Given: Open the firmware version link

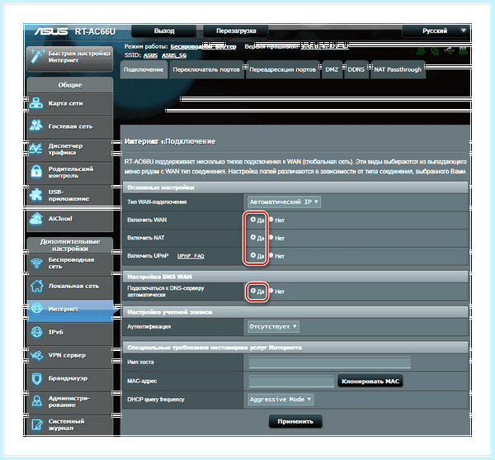Looking at the screenshot, I should click(324, 47).
